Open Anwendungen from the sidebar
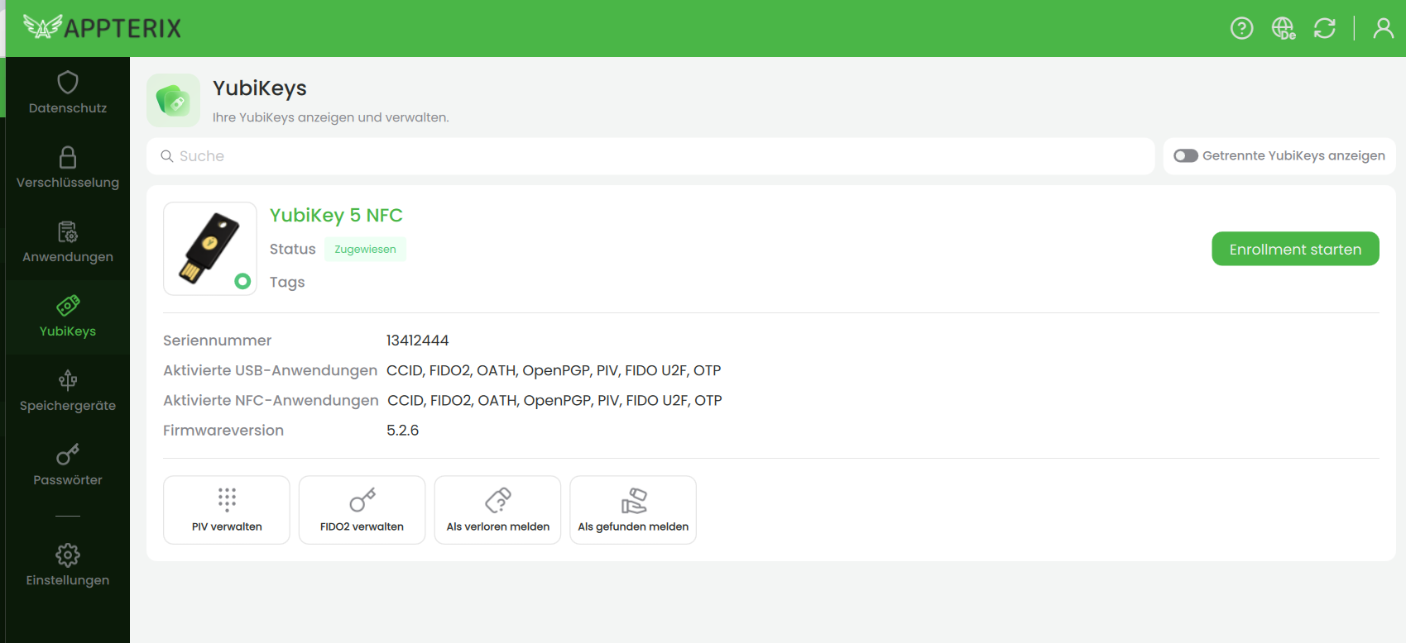 (68, 242)
